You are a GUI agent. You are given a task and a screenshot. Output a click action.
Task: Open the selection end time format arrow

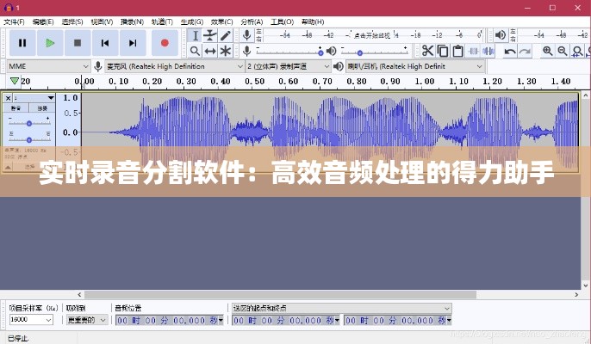tap(449, 320)
